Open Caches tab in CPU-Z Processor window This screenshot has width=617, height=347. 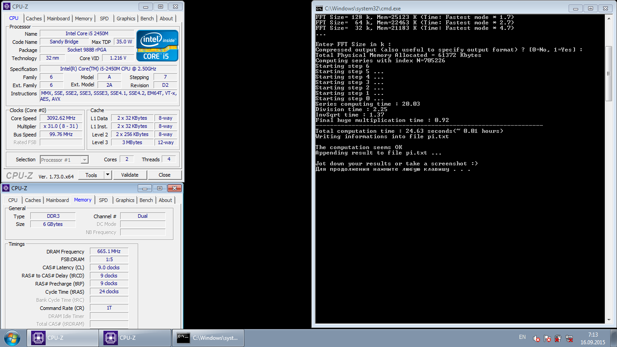(x=33, y=19)
